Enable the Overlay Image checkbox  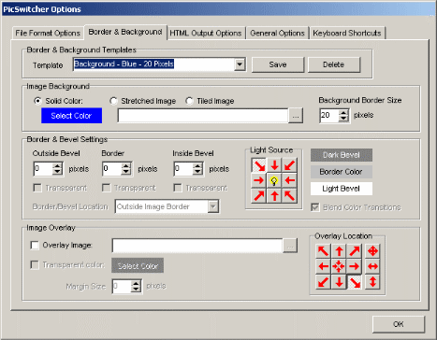pyautogui.click(x=35, y=246)
